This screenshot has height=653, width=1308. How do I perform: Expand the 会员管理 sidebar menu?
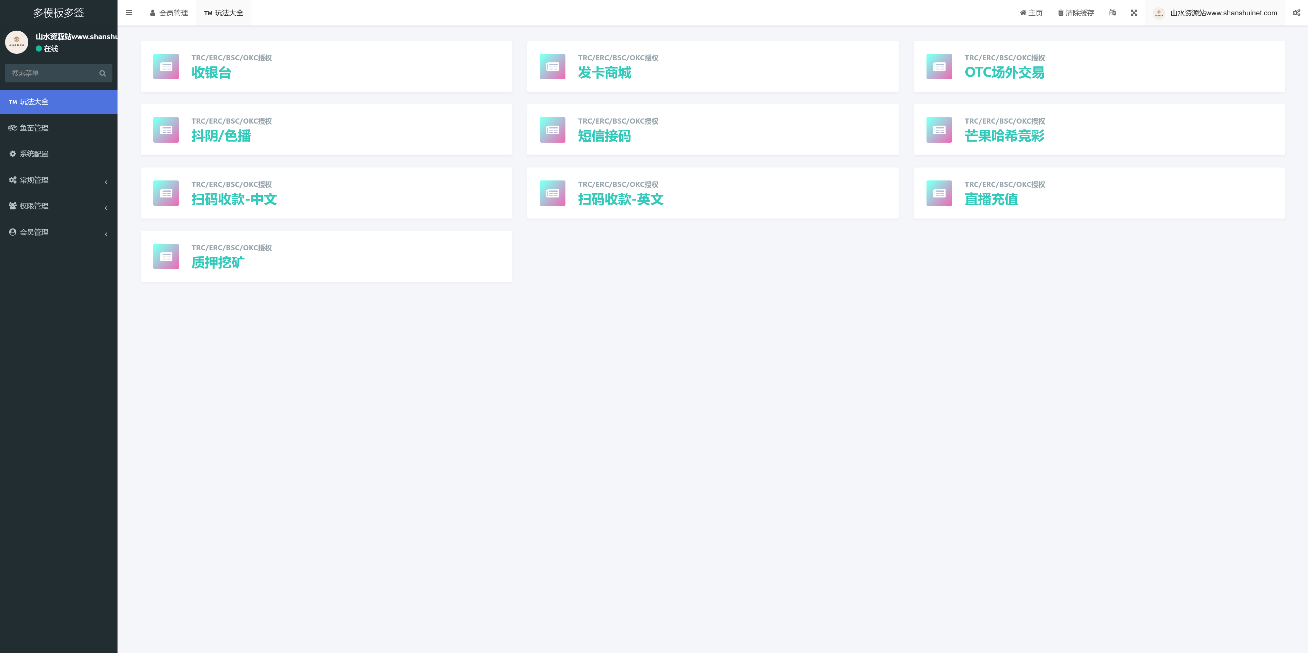click(58, 233)
